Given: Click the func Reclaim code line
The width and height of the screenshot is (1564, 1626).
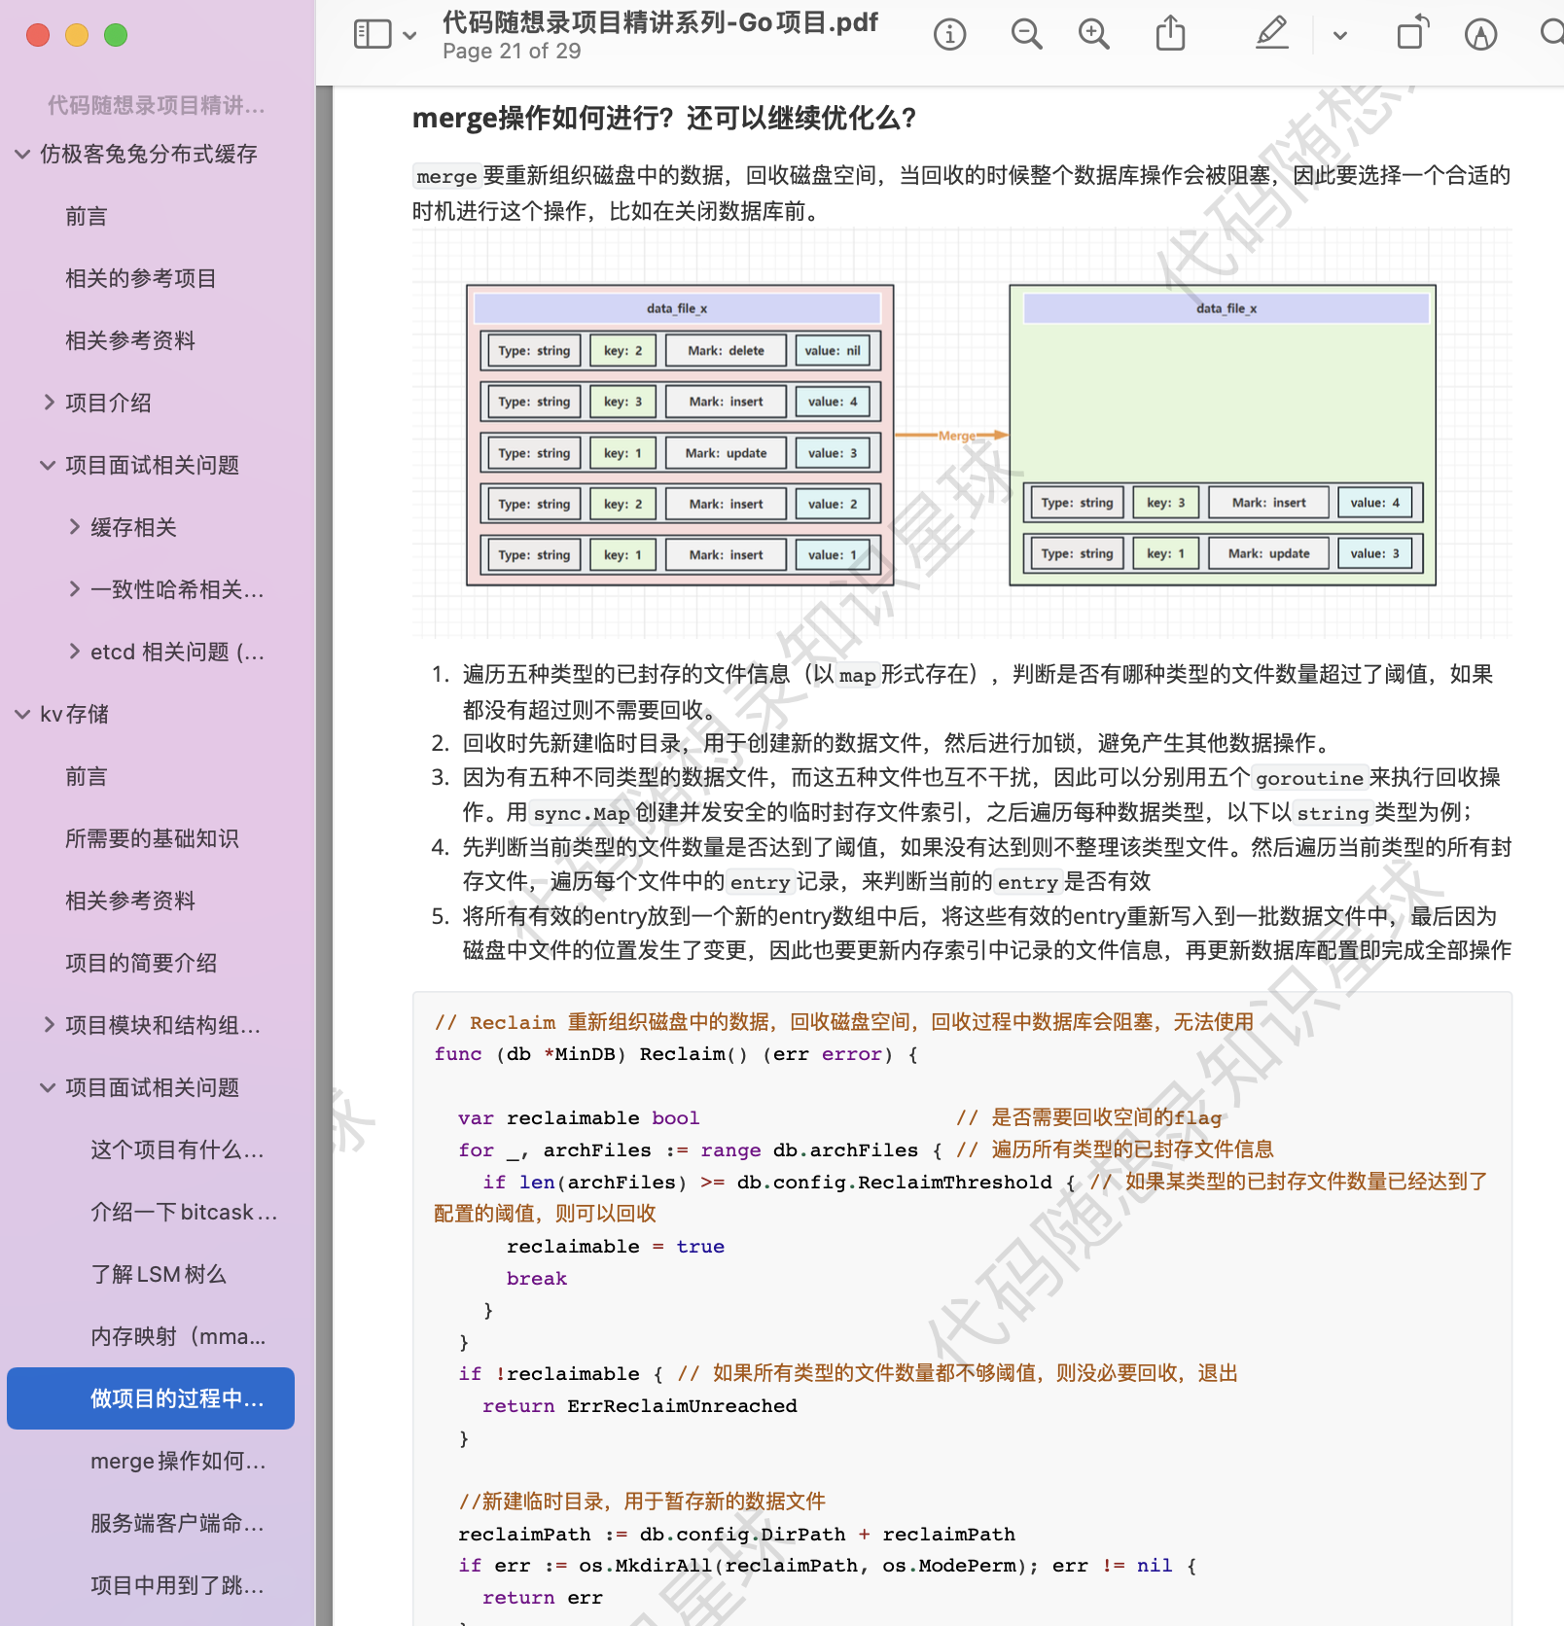Looking at the screenshot, I should (x=676, y=1054).
